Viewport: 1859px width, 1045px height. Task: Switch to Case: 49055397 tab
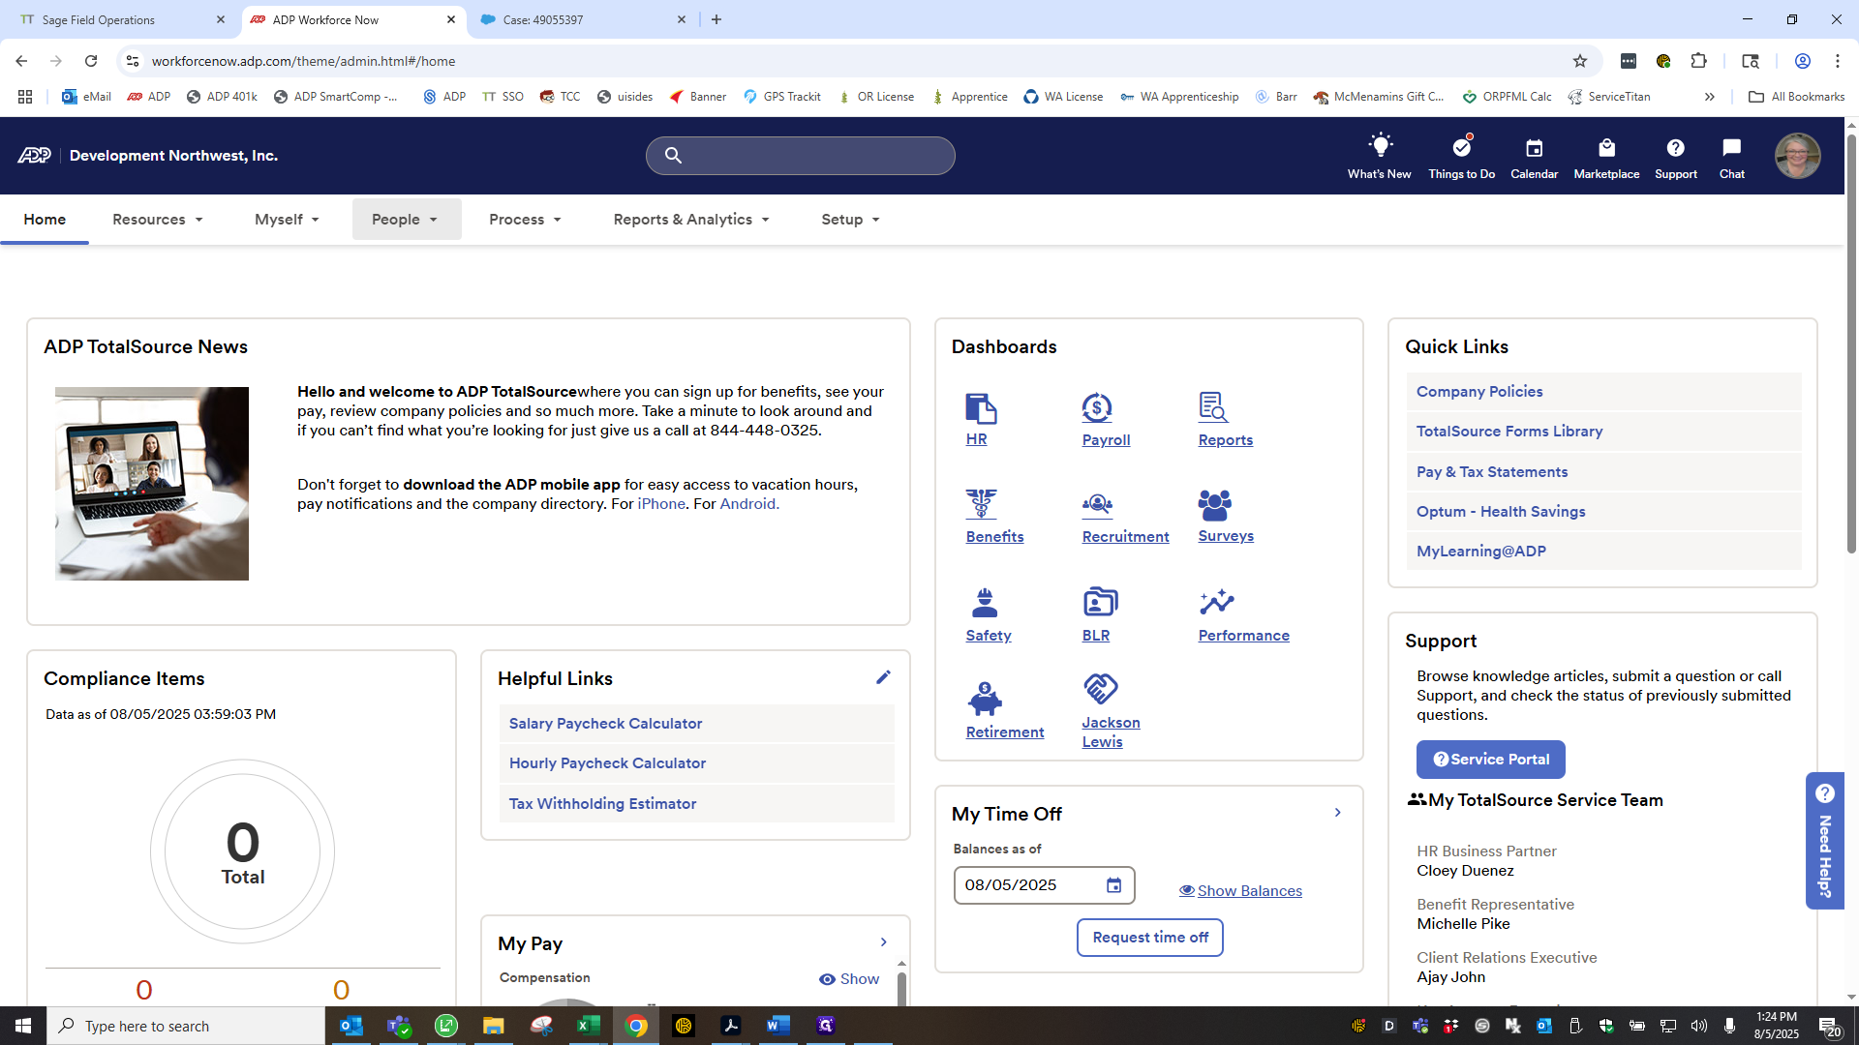(585, 19)
